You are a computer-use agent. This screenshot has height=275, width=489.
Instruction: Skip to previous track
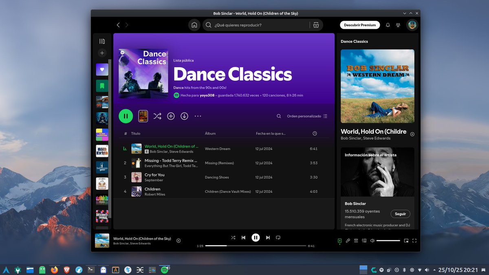point(243,238)
